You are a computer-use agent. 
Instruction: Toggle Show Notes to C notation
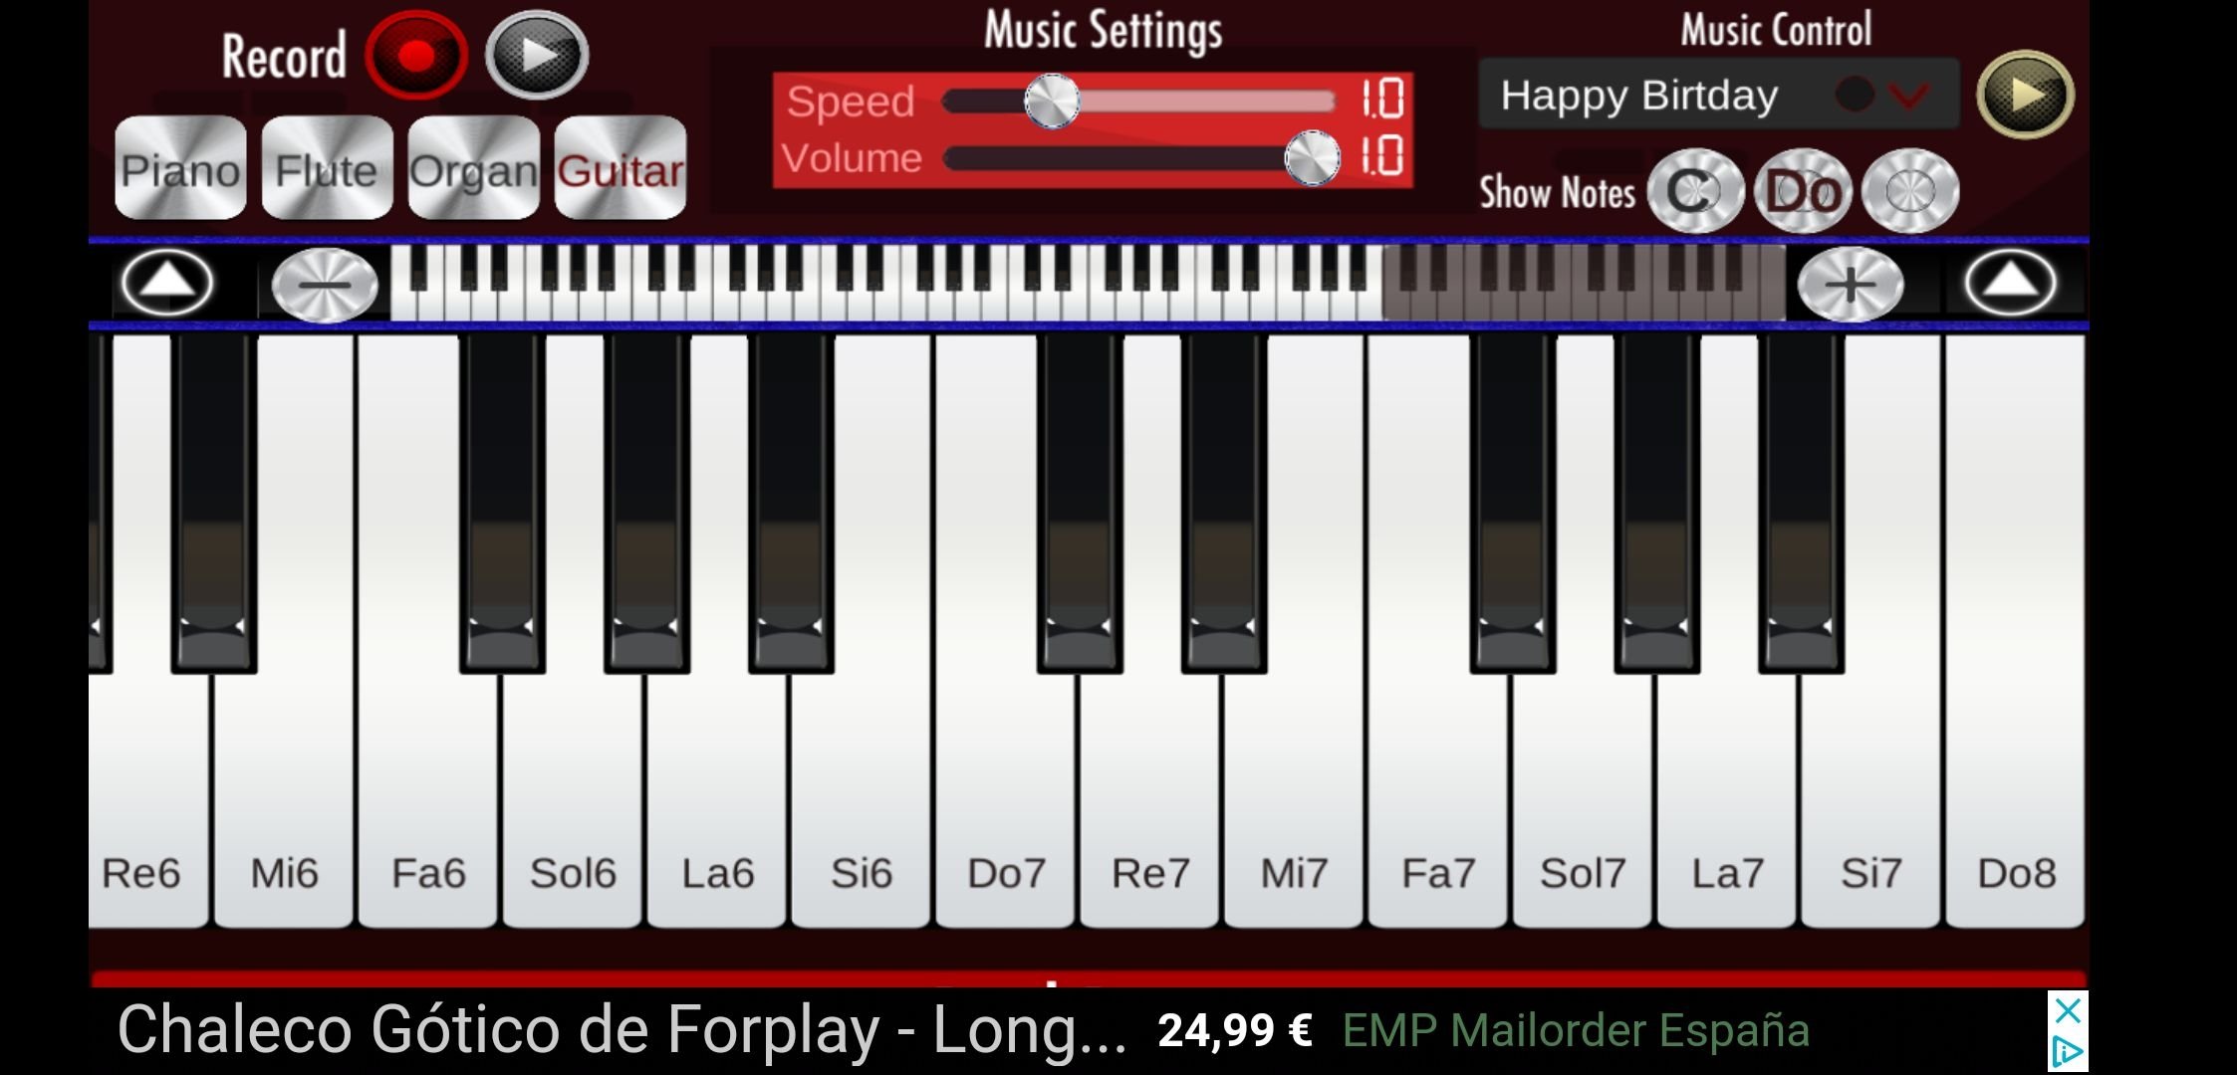point(1692,190)
